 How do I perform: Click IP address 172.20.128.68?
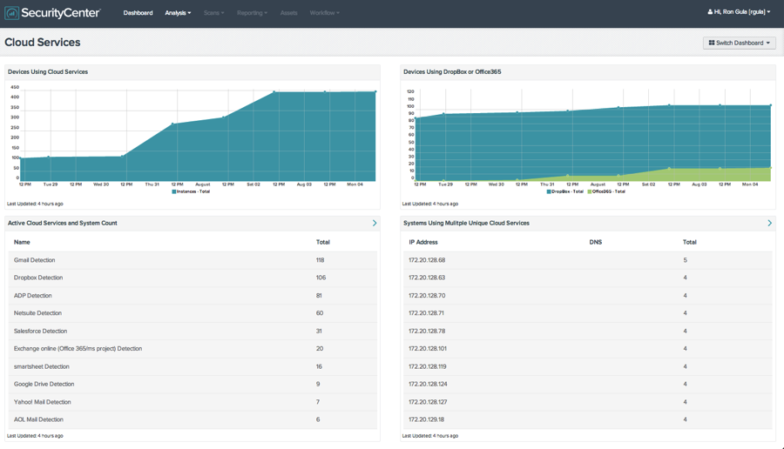click(427, 260)
